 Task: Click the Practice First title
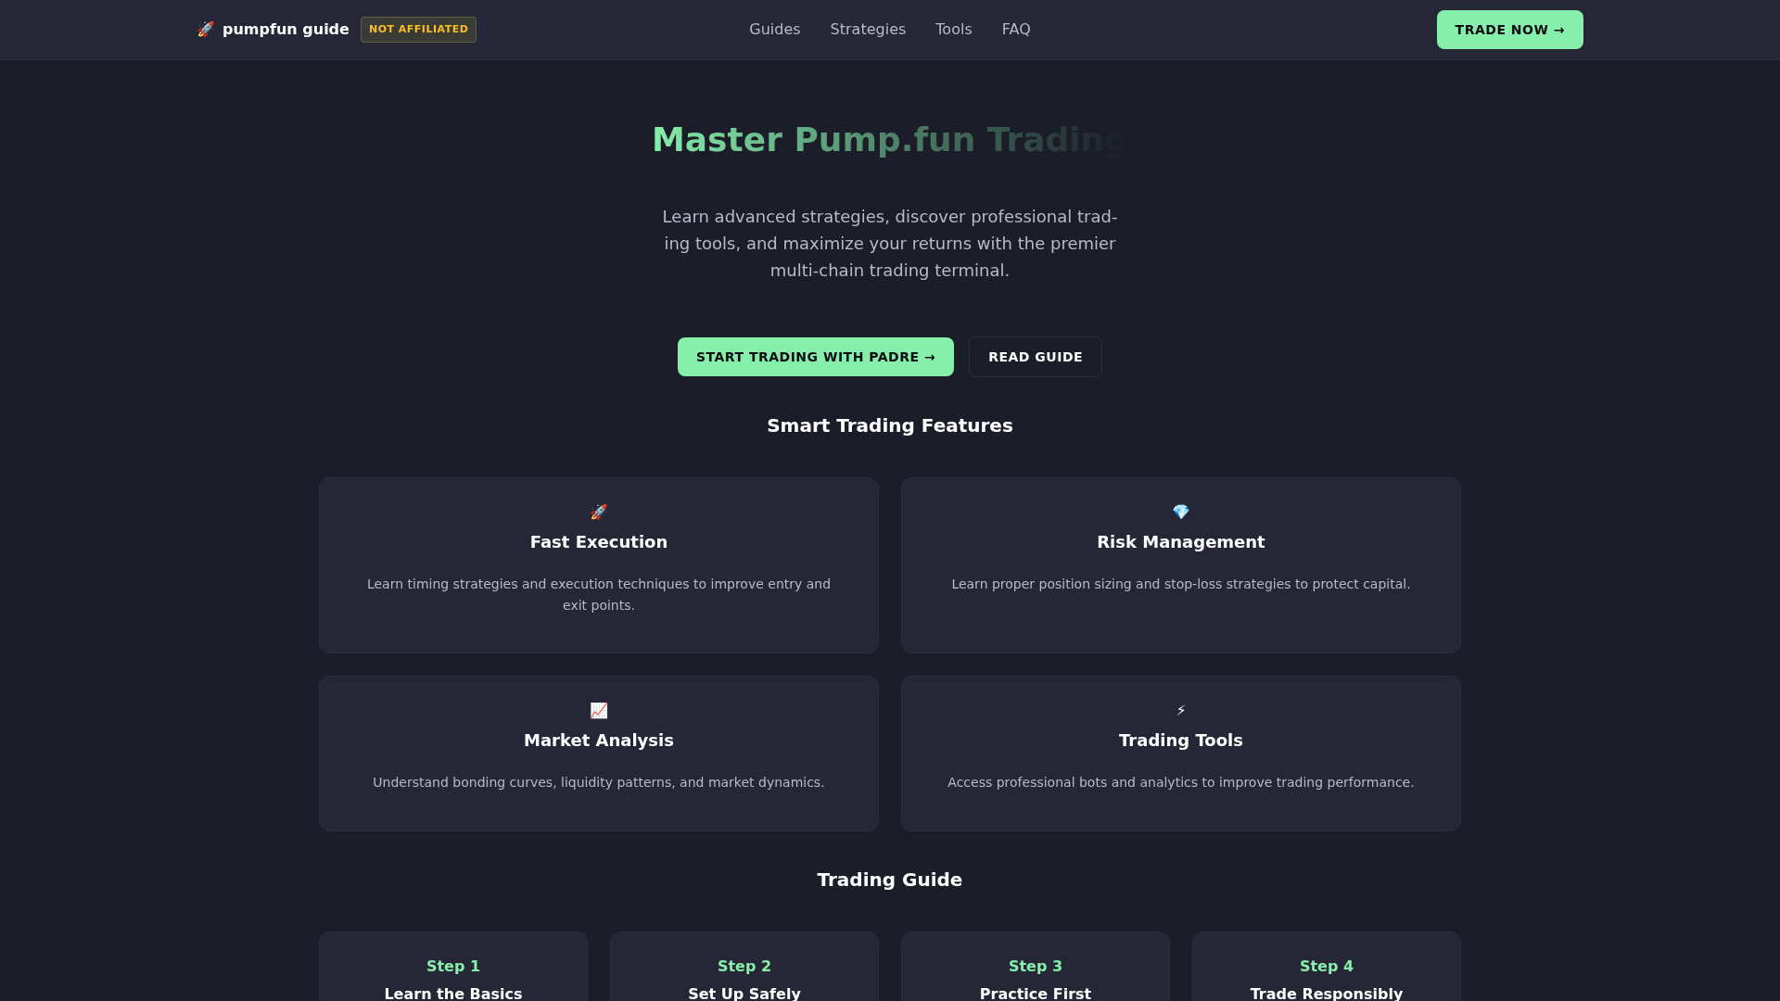pyautogui.click(x=1036, y=993)
